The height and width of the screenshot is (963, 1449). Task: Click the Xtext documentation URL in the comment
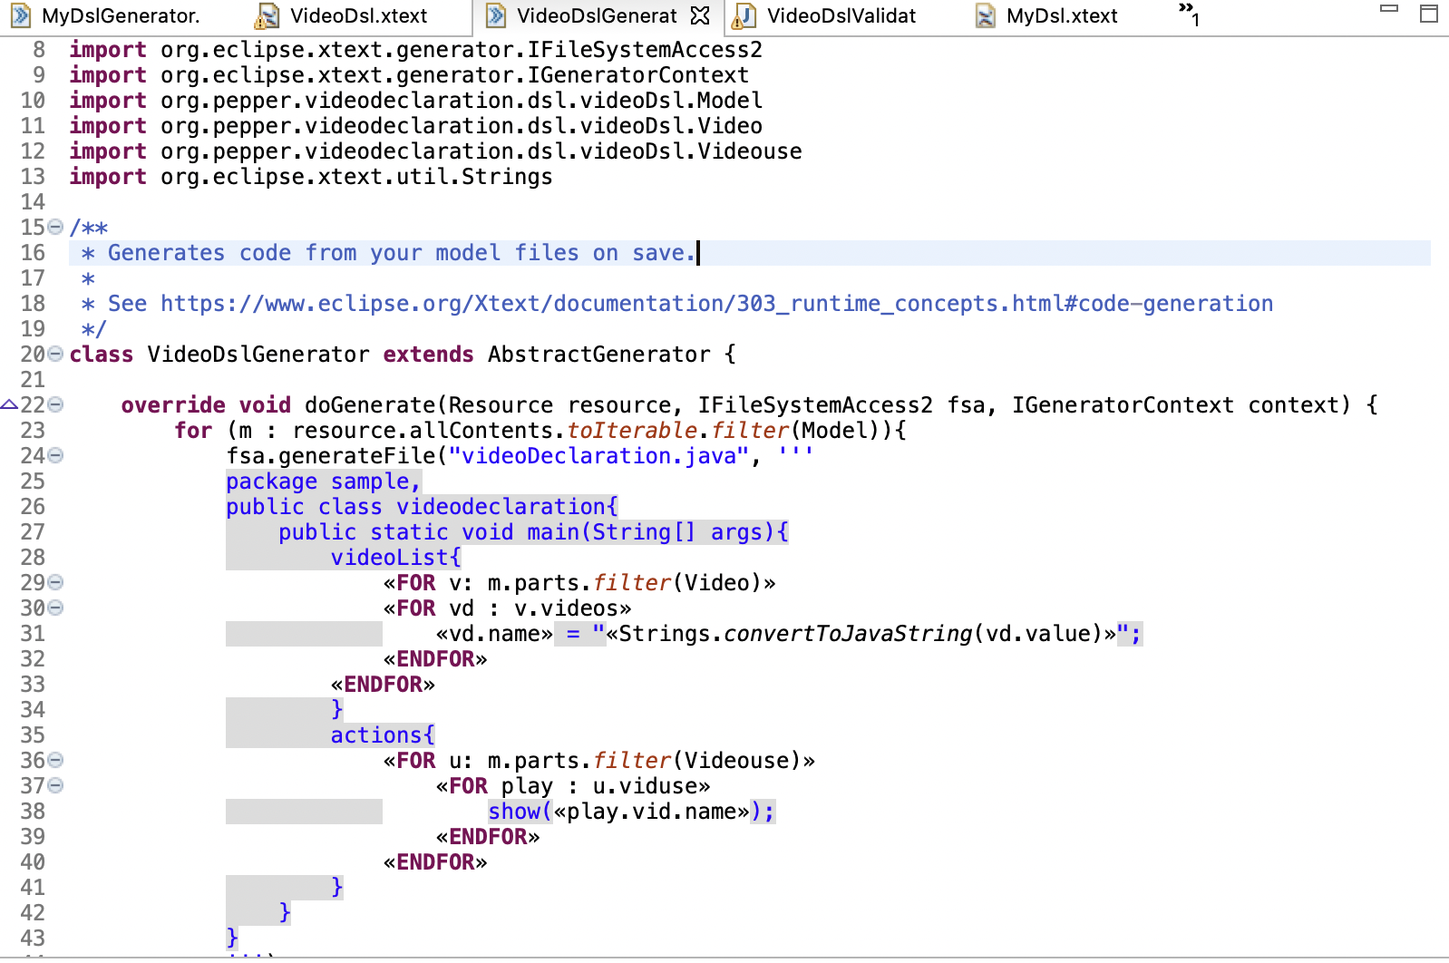[716, 304]
